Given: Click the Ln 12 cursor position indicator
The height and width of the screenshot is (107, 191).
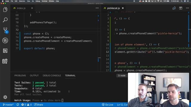Looking at the screenshot, I should [x=122, y=105].
